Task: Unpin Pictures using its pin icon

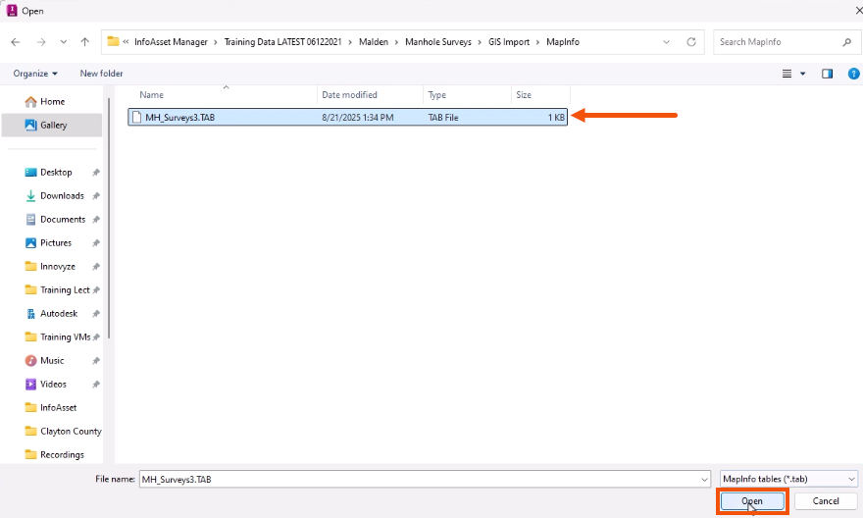Action: (96, 242)
